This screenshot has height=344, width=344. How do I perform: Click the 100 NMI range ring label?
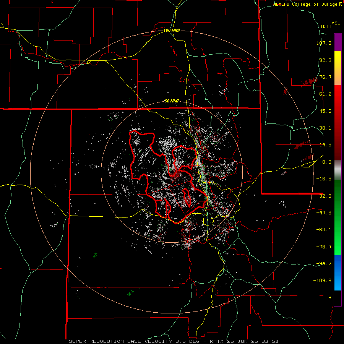pos(172,30)
